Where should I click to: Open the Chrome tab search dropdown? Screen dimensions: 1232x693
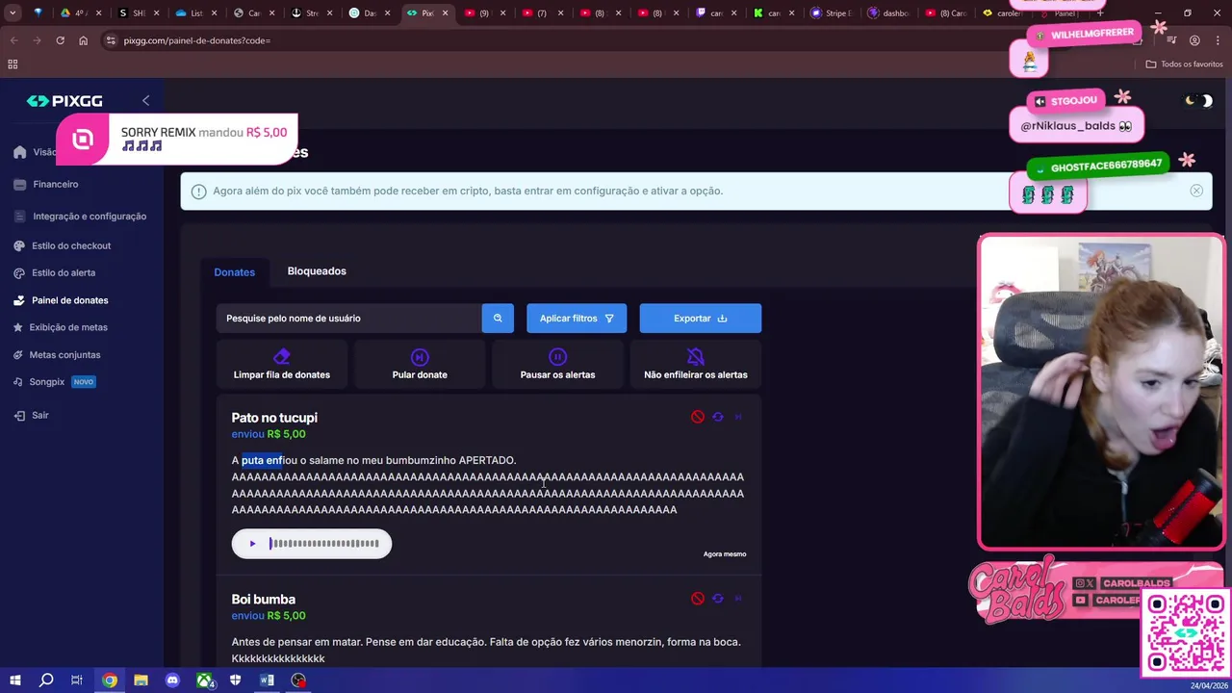[13, 13]
